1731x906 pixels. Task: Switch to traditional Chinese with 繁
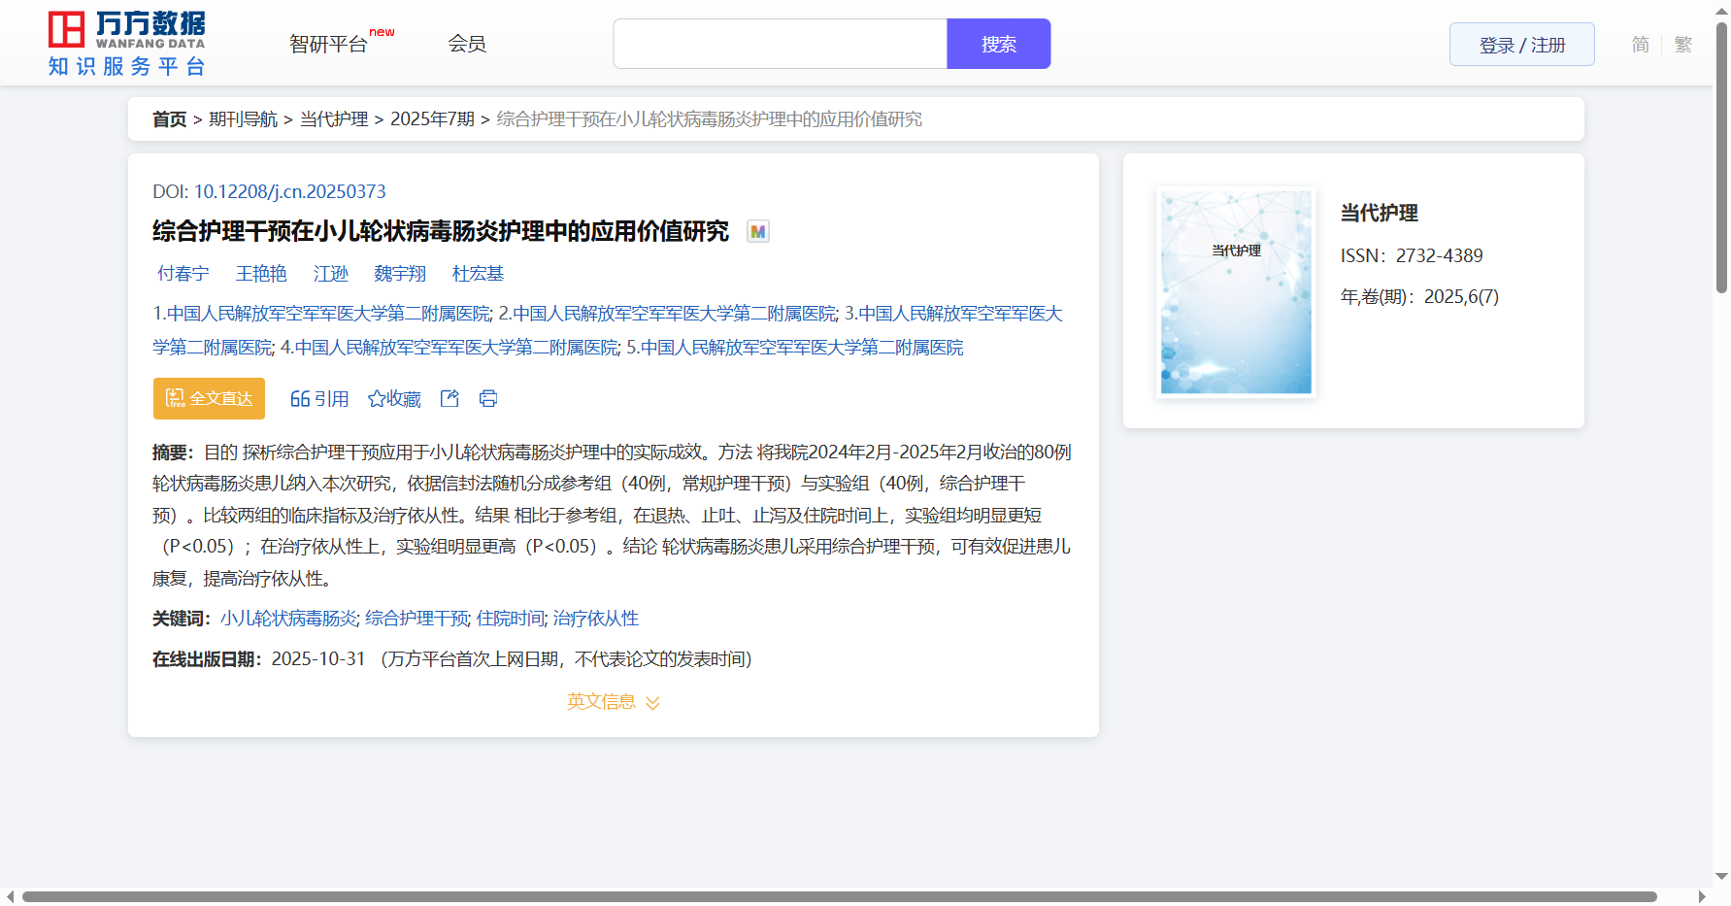click(x=1683, y=45)
